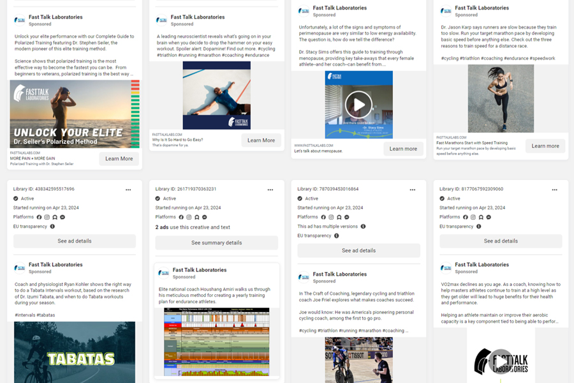Click Learn more on 'Let's talk about menopause' ad

tap(403, 149)
